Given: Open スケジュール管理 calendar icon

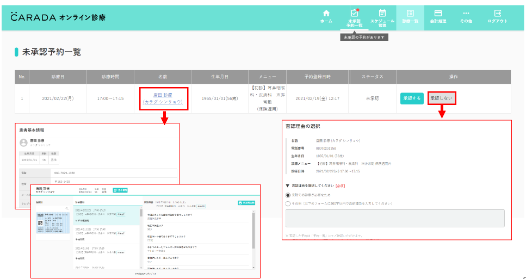Looking at the screenshot, I should pyautogui.click(x=382, y=18).
